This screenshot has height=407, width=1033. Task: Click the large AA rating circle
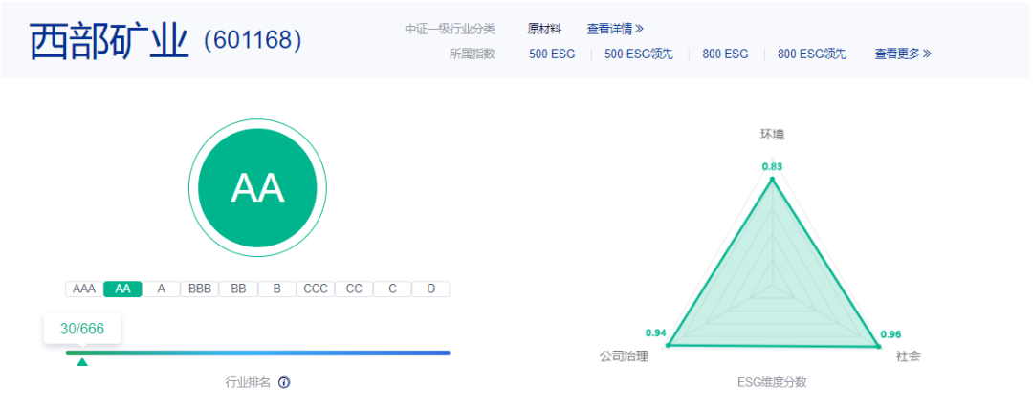click(257, 187)
